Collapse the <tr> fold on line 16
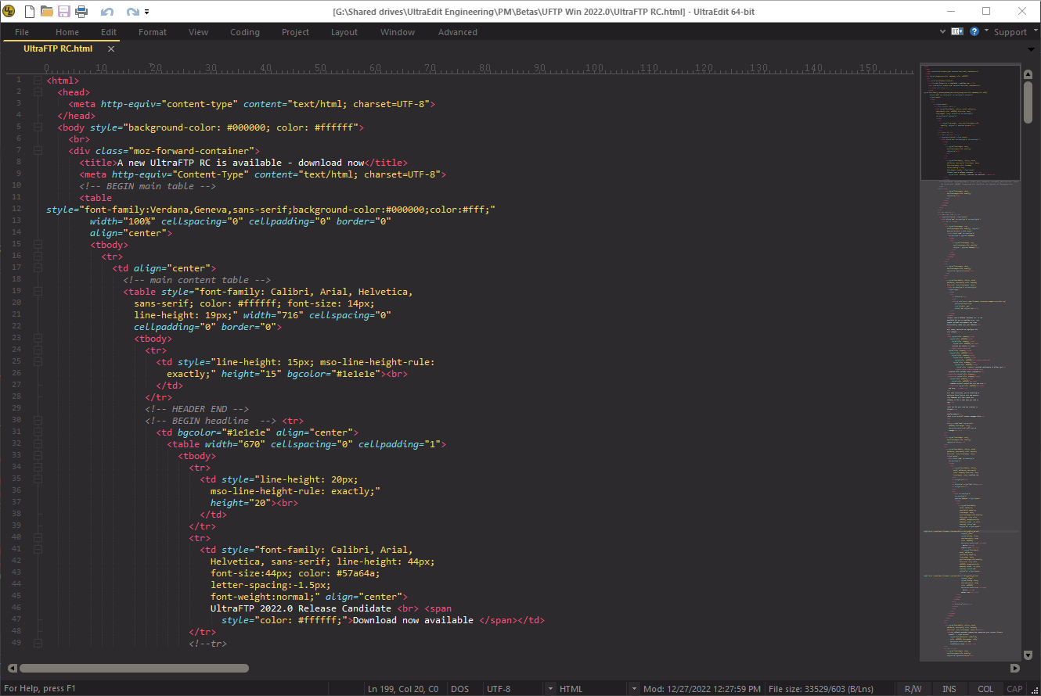Viewport: 1041px width, 696px height. coord(38,257)
